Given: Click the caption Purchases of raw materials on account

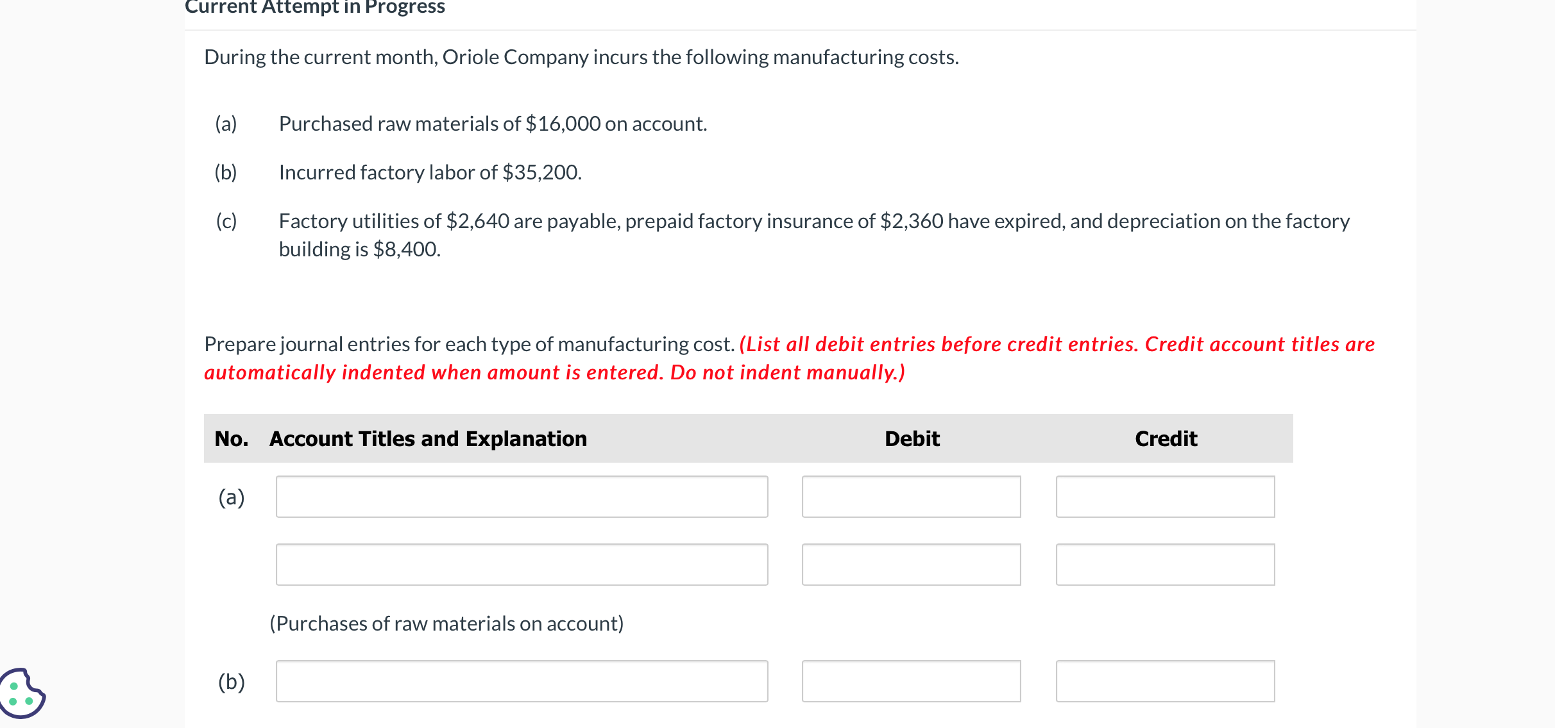Looking at the screenshot, I should coord(447,622).
